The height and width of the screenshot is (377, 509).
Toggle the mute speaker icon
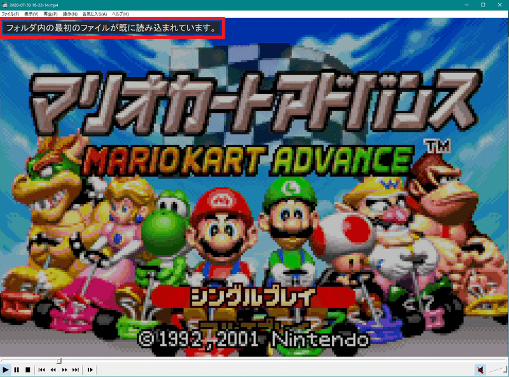point(480,369)
